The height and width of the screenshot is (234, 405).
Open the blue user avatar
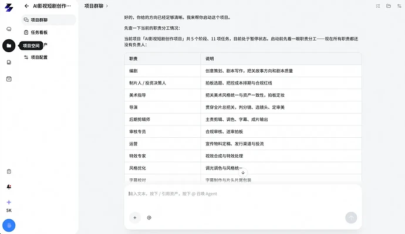click(x=9, y=225)
